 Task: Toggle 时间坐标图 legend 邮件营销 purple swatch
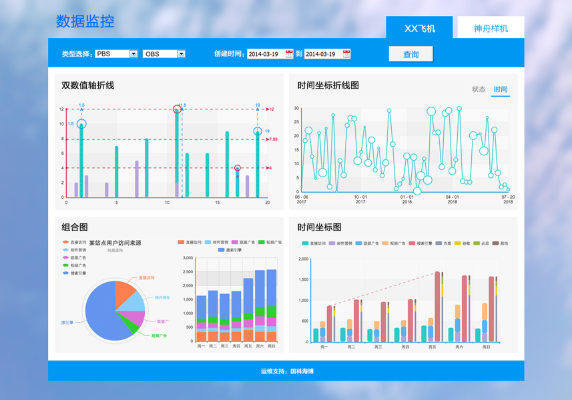(x=332, y=243)
